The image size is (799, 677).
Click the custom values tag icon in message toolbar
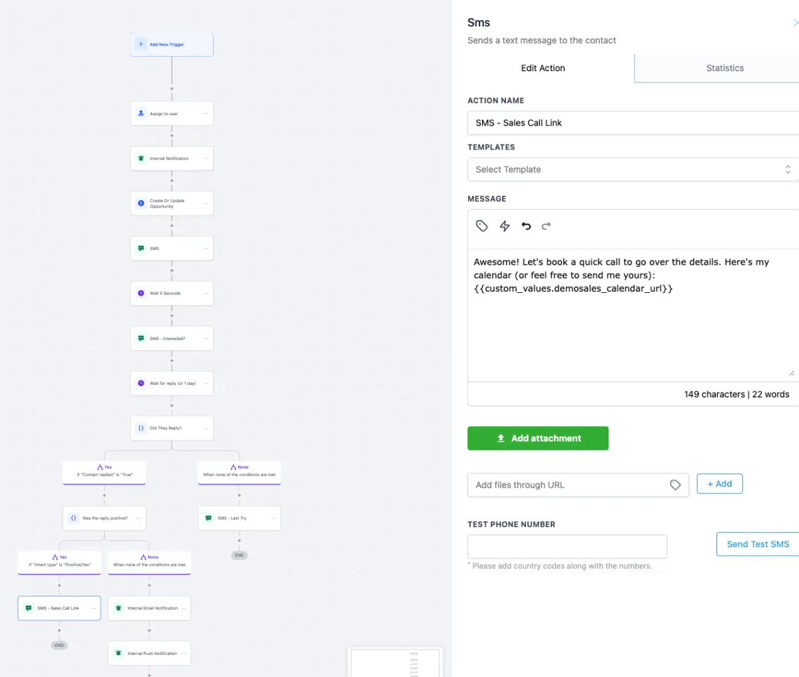pyautogui.click(x=482, y=226)
